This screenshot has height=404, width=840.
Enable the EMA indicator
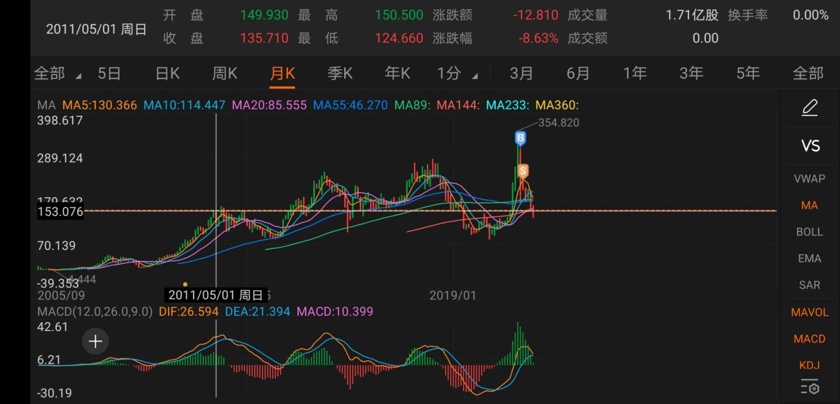tap(810, 258)
